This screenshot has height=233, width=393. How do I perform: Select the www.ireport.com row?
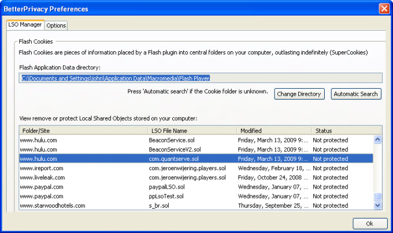(196, 168)
